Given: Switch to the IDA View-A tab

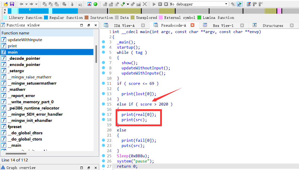Looking at the screenshot, I should coord(124,25).
